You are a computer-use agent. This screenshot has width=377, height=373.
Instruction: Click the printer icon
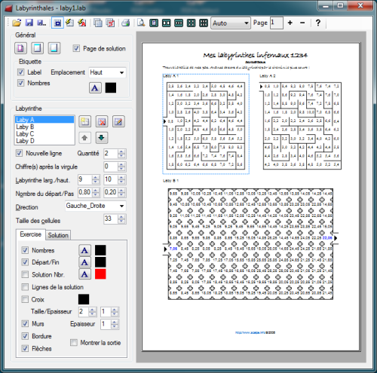(x=125, y=23)
